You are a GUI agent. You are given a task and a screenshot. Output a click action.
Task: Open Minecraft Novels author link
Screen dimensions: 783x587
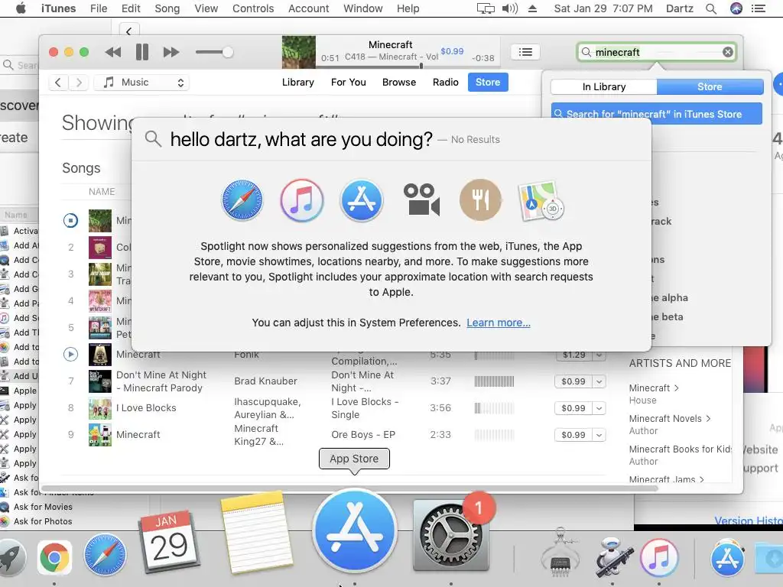(670, 418)
